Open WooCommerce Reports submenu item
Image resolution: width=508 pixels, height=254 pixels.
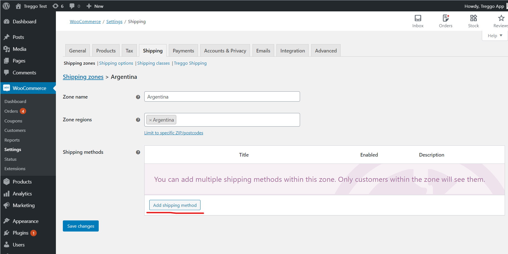pyautogui.click(x=12, y=140)
